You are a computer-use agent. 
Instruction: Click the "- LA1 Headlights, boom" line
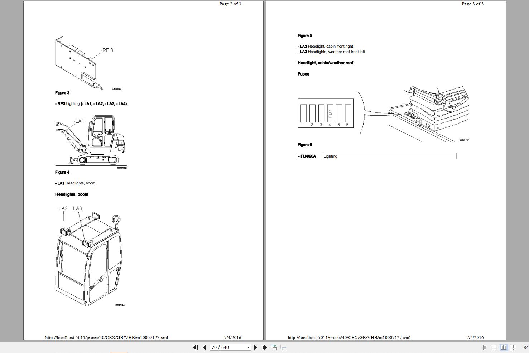point(75,183)
